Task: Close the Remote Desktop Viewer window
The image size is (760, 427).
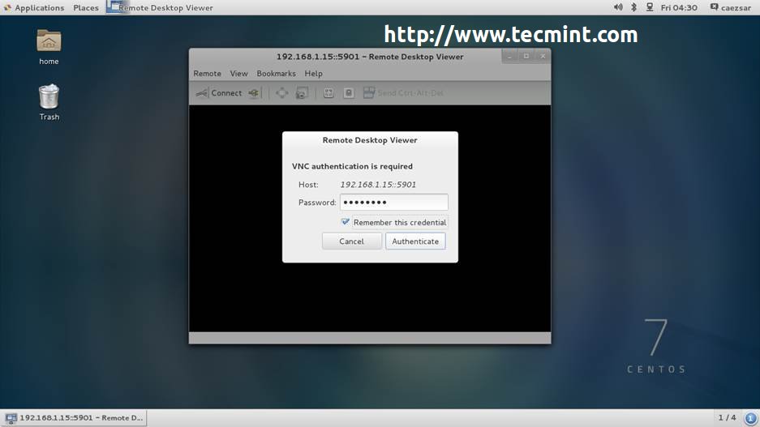Action: coord(543,56)
